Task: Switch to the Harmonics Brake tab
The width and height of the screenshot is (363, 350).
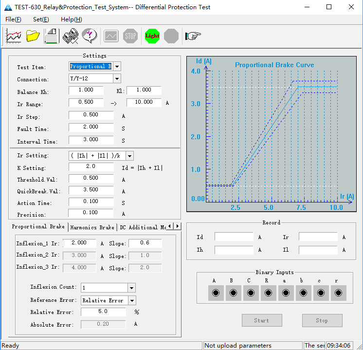Action: click(x=92, y=227)
